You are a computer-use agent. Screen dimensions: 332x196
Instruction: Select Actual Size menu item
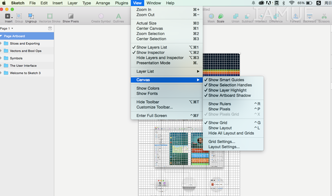coord(166,23)
